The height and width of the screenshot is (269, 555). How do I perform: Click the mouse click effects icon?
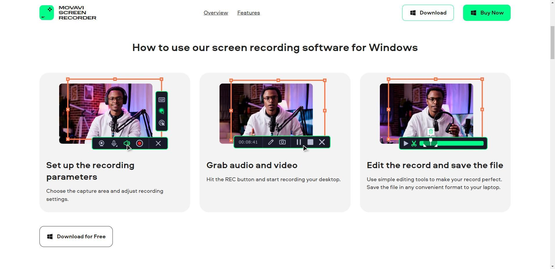(x=162, y=123)
